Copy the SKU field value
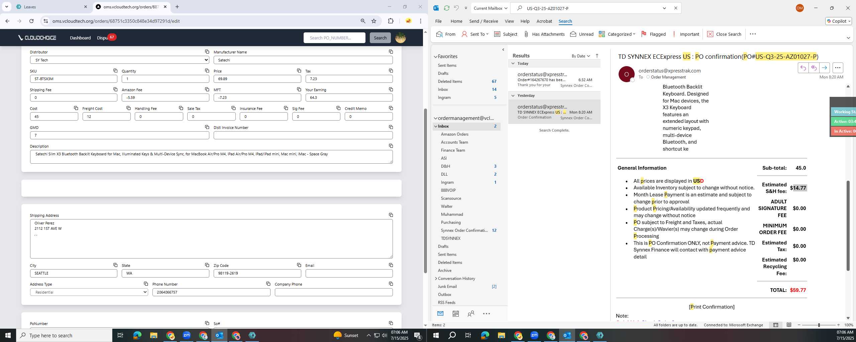This screenshot has width=856, height=342. [x=115, y=70]
